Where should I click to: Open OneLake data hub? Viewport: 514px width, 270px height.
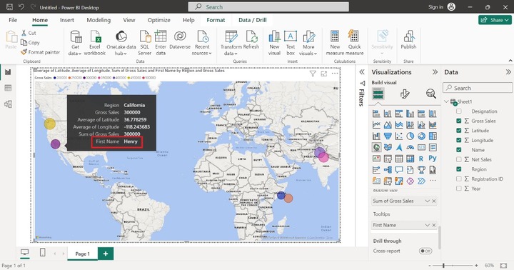point(121,43)
